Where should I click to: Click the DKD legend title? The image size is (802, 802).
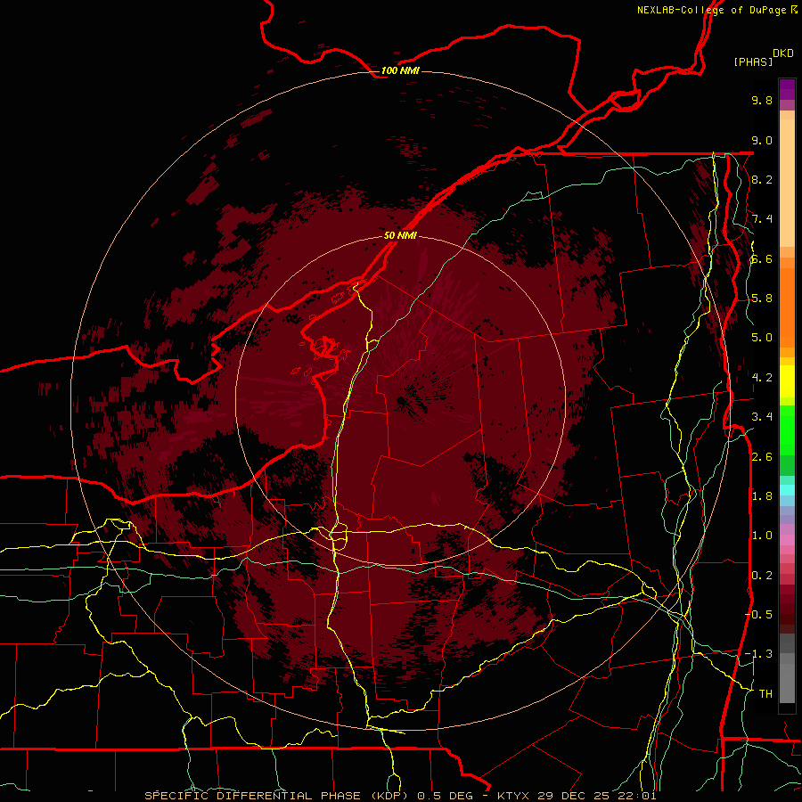point(783,53)
